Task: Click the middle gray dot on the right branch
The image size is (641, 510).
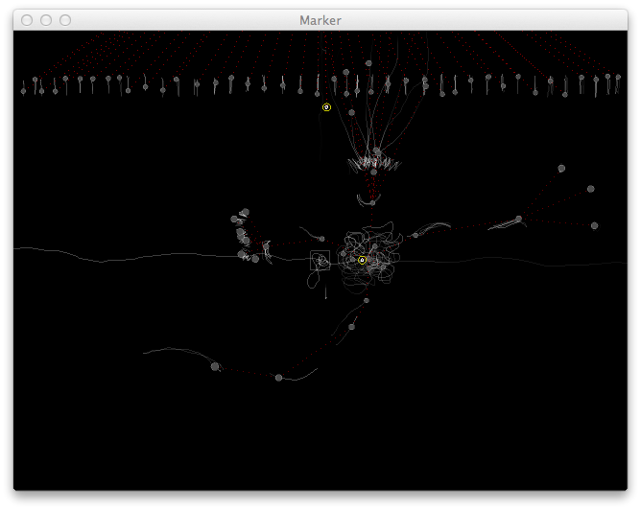Action: click(590, 189)
